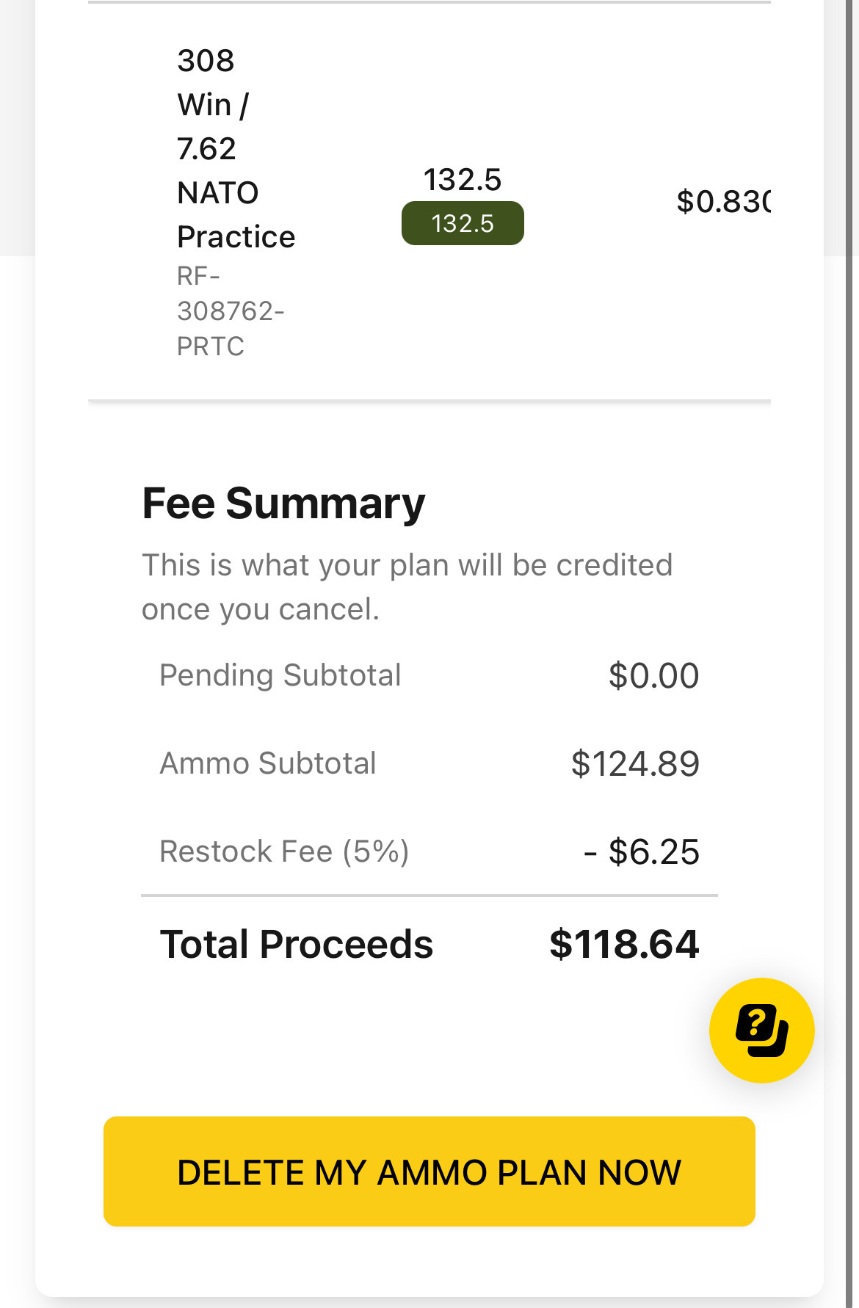859x1308 pixels.
Task: Select the 308 Win / 7.62 NATO Practice item
Action: tap(236, 148)
